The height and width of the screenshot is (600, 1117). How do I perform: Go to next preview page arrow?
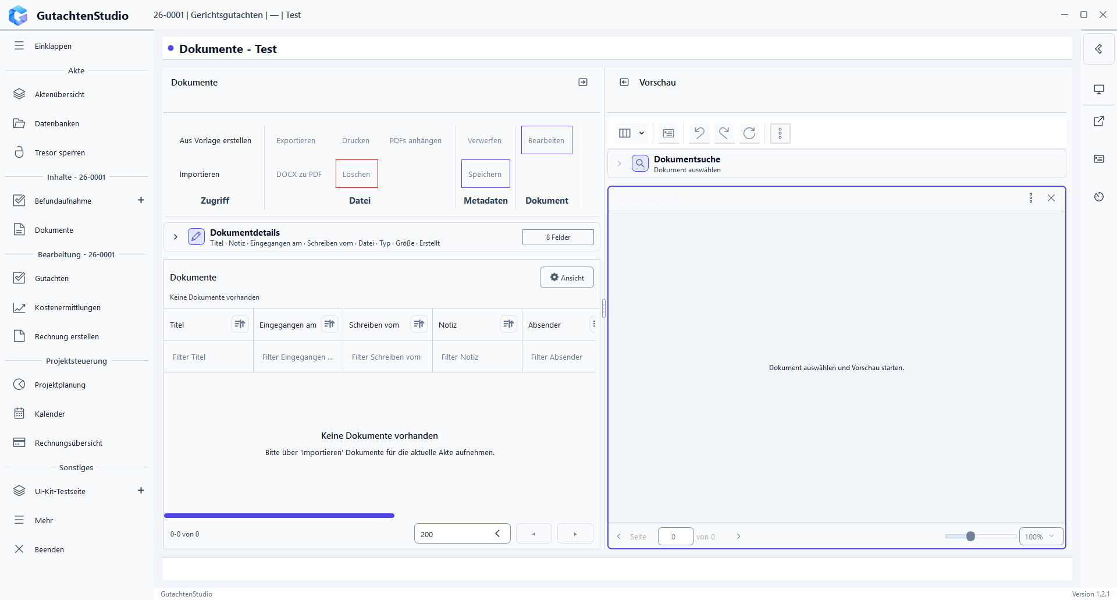pos(739,537)
